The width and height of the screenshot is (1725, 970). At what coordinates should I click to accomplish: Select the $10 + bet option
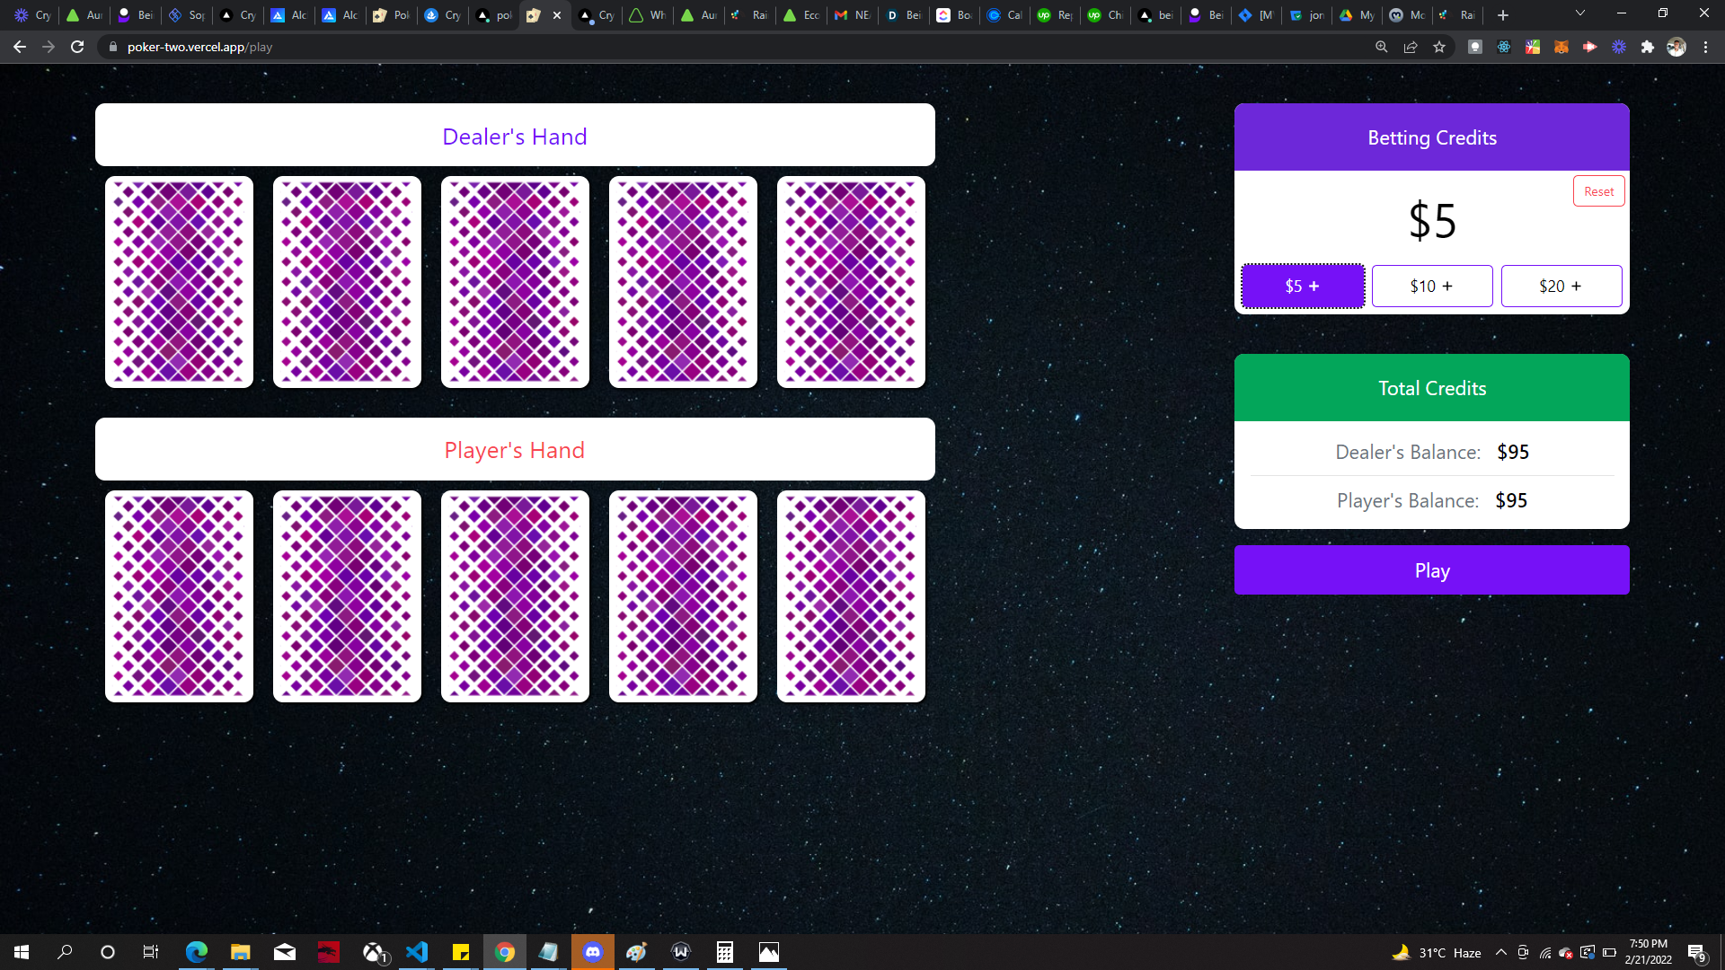pos(1432,286)
